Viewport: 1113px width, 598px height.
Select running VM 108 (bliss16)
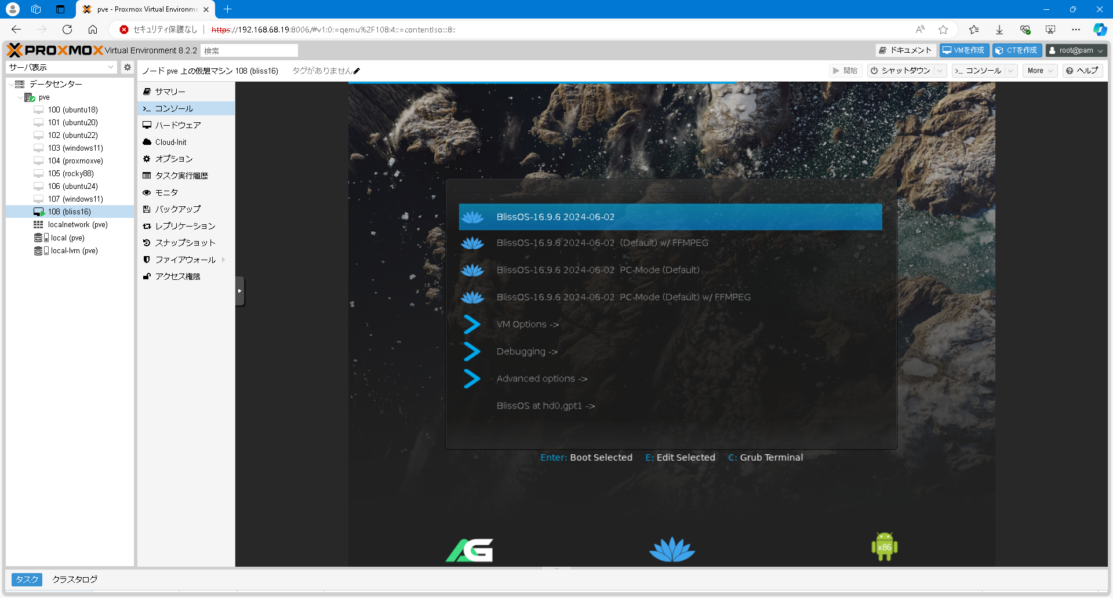pos(70,212)
